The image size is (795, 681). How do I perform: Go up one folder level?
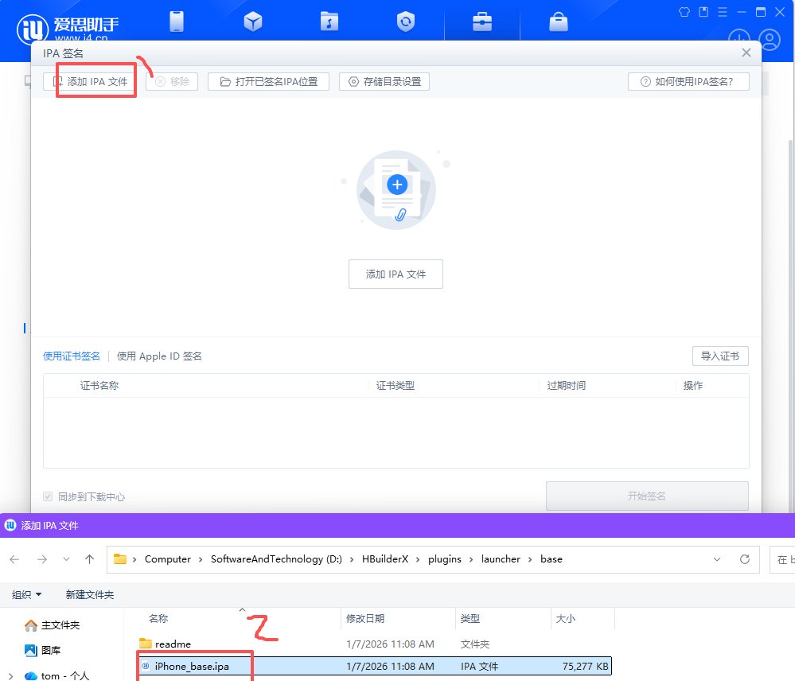(90, 559)
